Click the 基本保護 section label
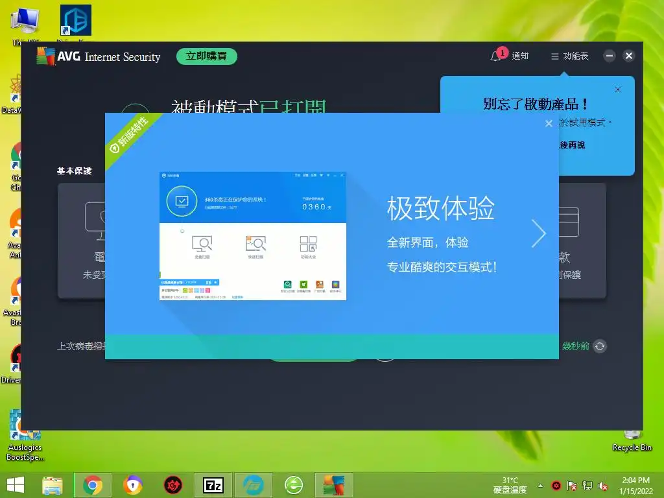Viewport: 664px width, 498px height. pyautogui.click(x=75, y=171)
